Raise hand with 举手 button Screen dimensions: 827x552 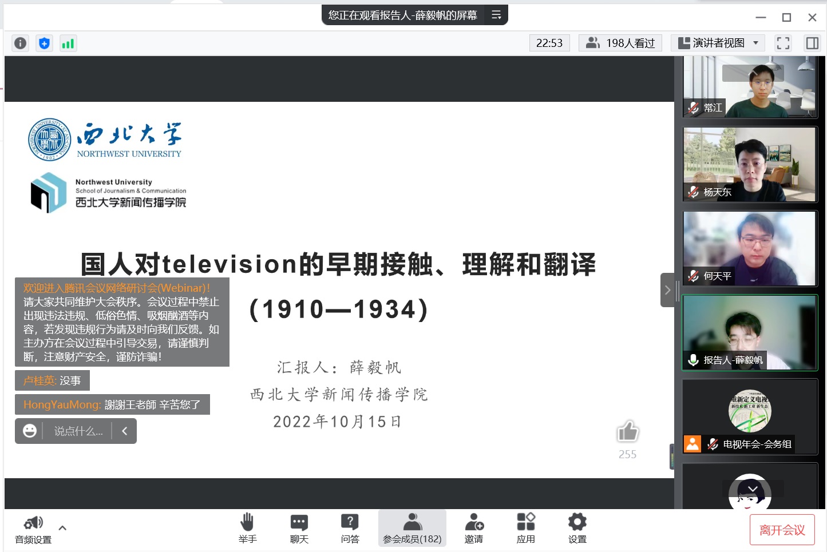coord(247,528)
